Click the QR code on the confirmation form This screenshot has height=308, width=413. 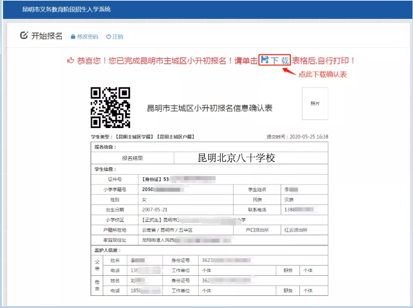coord(110,107)
